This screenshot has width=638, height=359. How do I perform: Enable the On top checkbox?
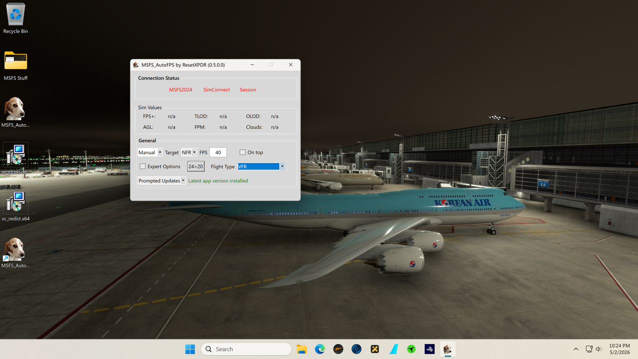(x=243, y=153)
